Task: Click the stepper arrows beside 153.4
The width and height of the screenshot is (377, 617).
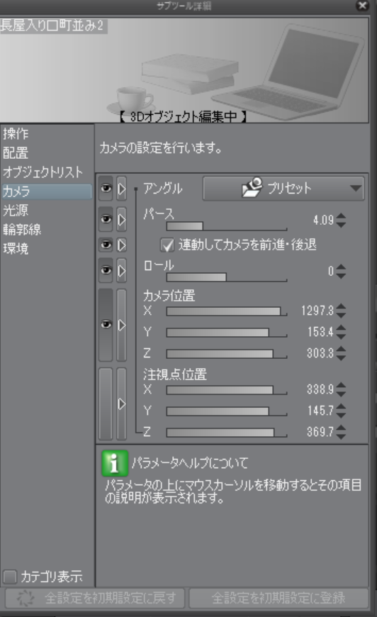Action: [x=342, y=332]
